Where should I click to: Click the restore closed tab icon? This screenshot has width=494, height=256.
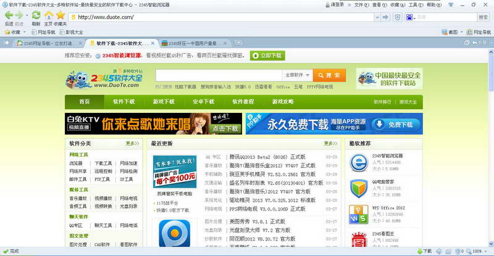point(474,43)
